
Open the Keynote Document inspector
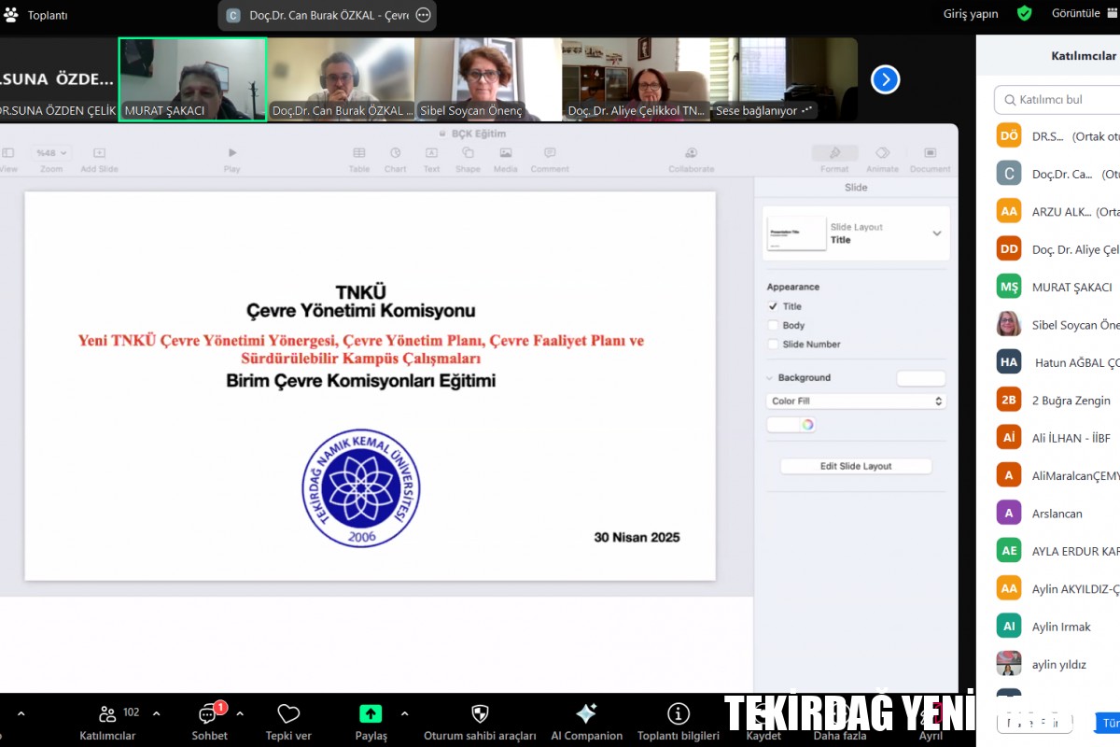[x=930, y=159]
